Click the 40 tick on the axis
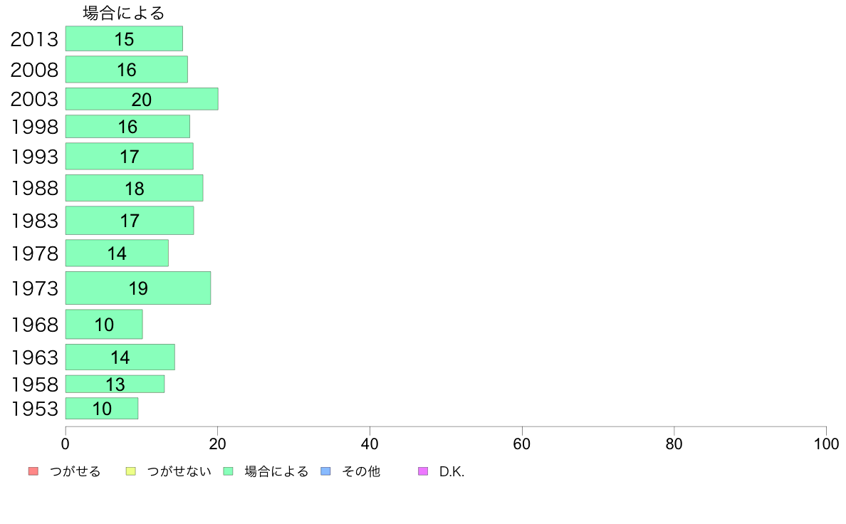This screenshot has width=846, height=524. 370,444
